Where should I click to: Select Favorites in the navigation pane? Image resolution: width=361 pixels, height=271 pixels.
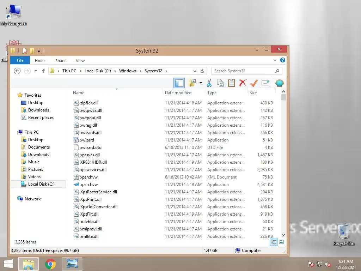click(33, 95)
